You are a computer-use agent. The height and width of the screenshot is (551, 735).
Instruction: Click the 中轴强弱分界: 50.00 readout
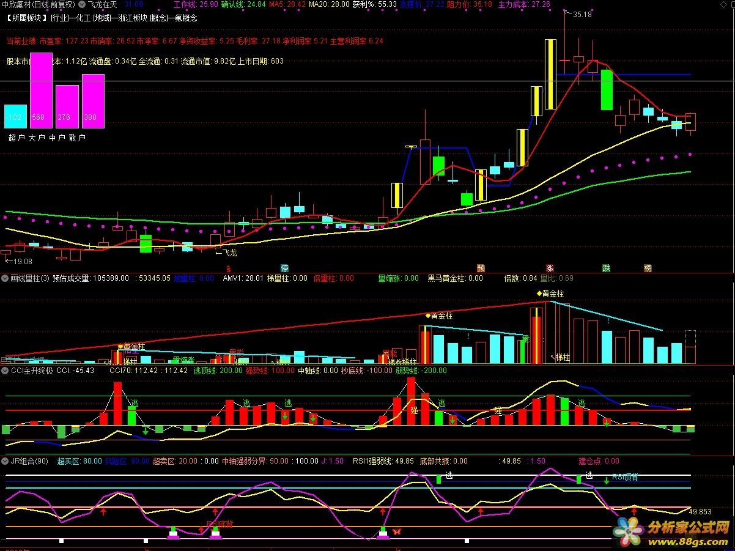tap(255, 461)
